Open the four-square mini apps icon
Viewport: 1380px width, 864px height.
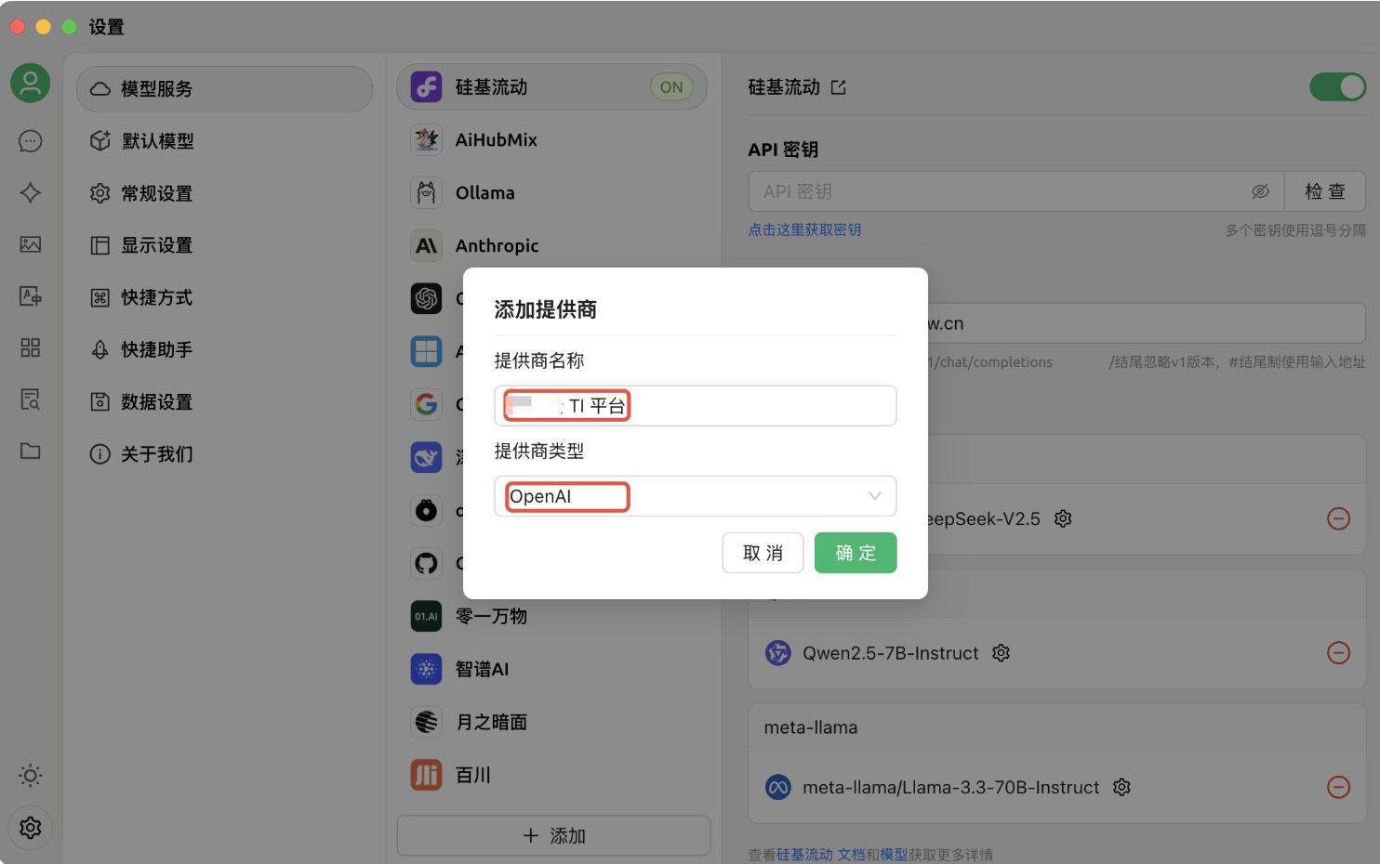31,347
